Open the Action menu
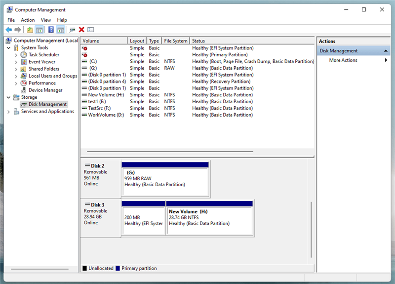Image resolution: width=395 pixels, height=284 pixels. (28, 20)
